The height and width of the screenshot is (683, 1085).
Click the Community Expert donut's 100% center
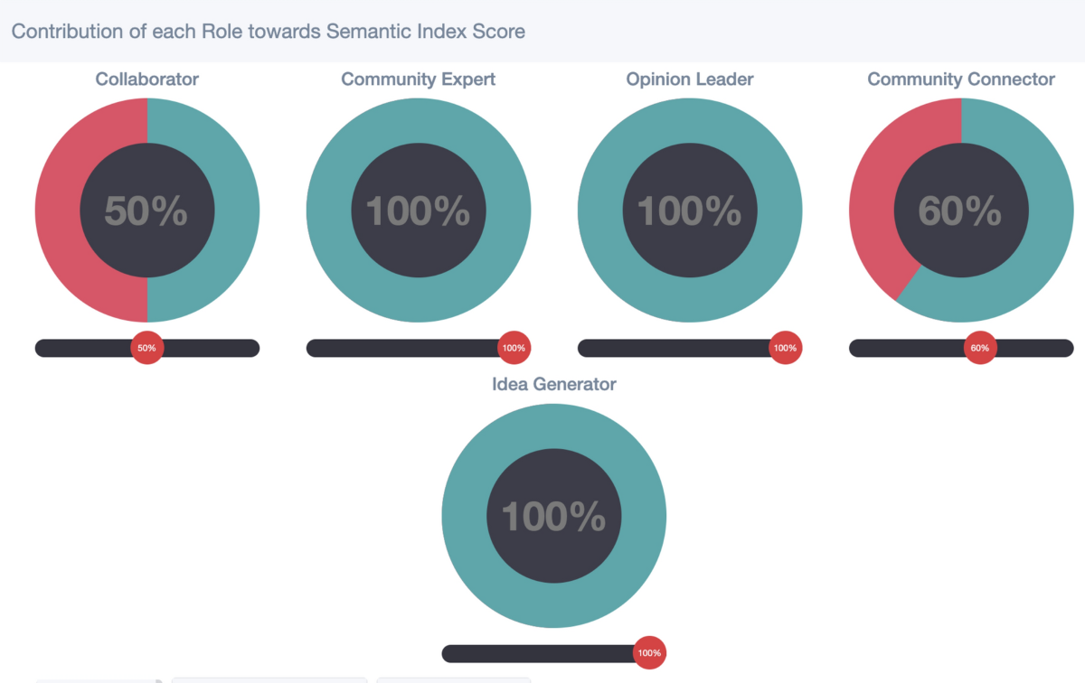(418, 211)
